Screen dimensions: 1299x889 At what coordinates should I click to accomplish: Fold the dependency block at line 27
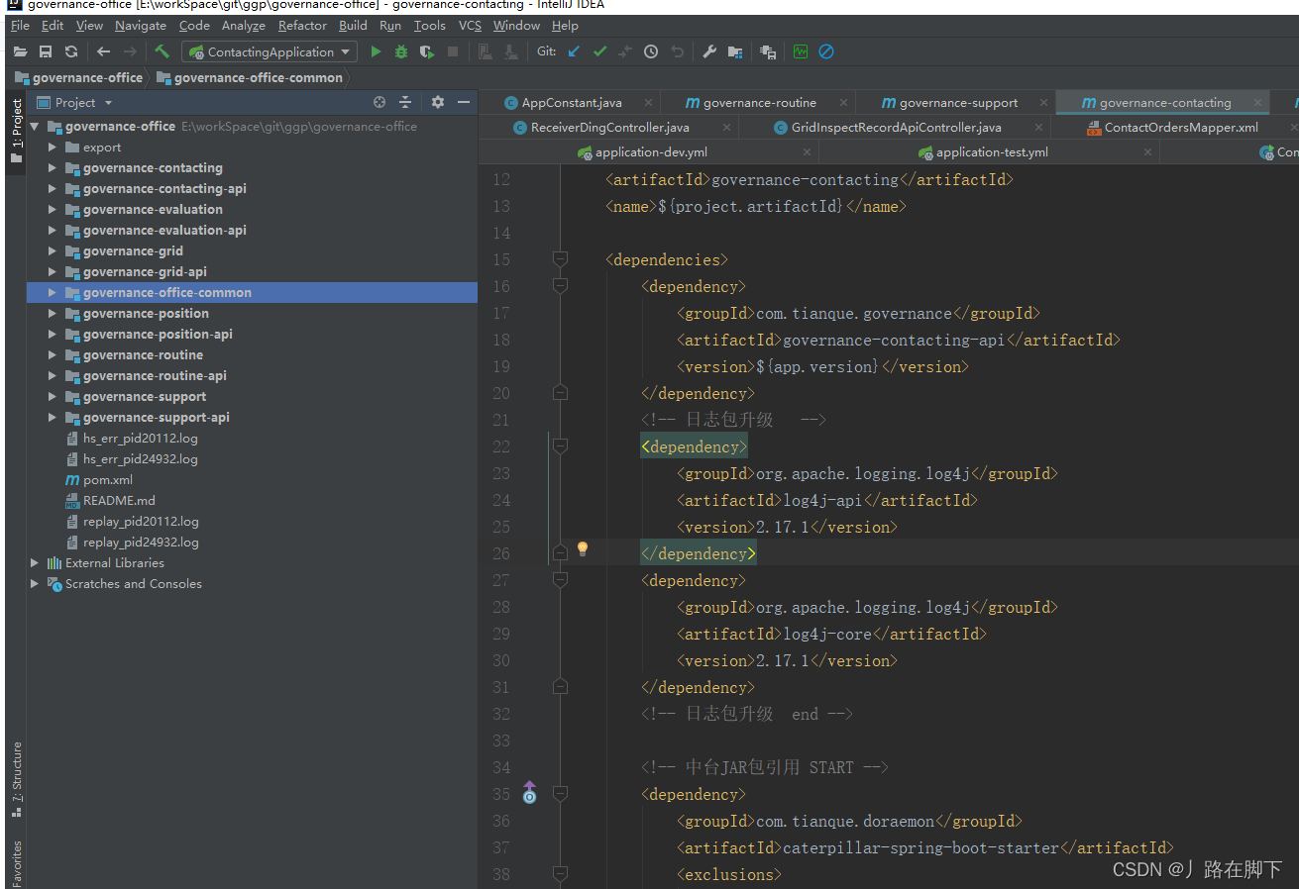tap(560, 580)
